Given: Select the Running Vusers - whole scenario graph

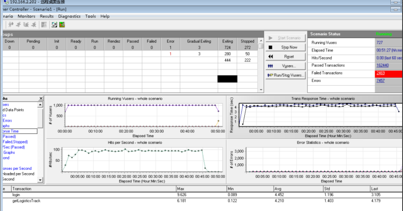Looking at the screenshot, I should [136, 117].
